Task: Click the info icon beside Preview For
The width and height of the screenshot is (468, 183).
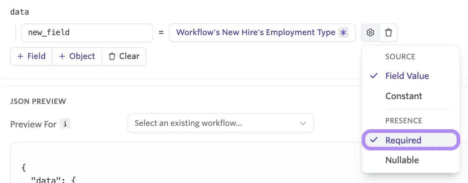Action: pos(65,124)
